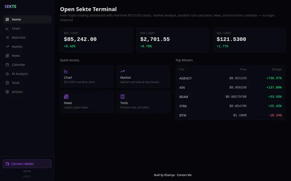
Task: Click the Change column header
Action: click(277, 69)
